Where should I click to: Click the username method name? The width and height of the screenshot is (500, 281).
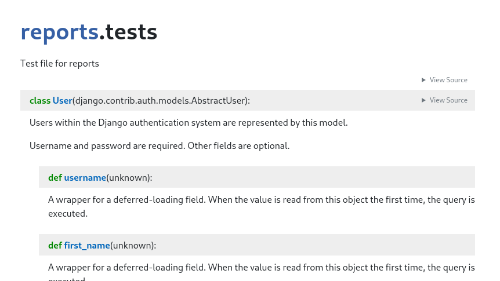(85, 178)
